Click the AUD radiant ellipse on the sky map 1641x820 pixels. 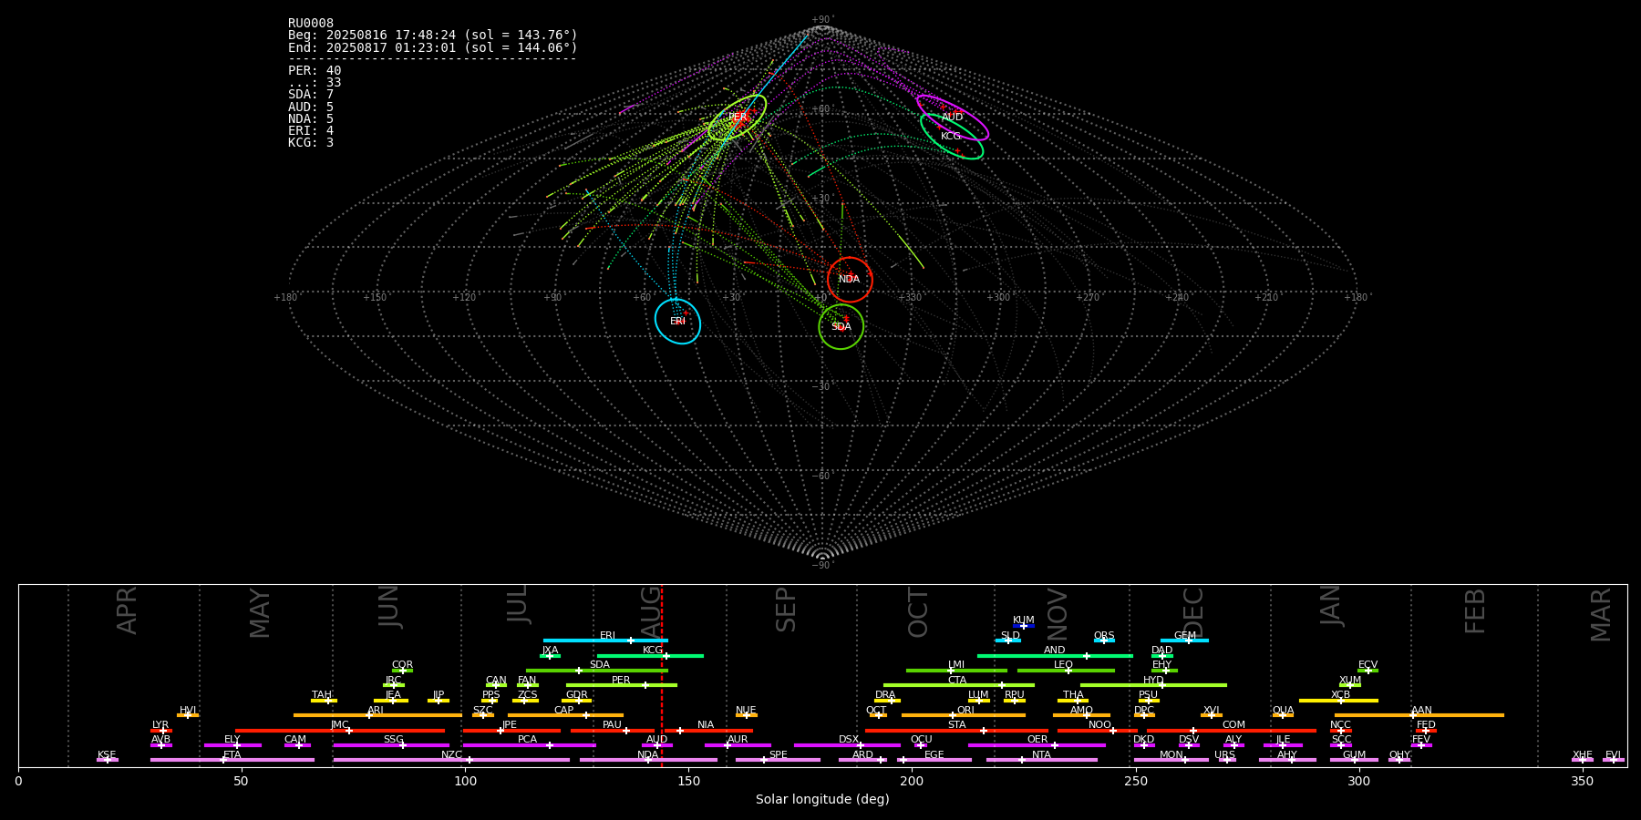pos(953,118)
